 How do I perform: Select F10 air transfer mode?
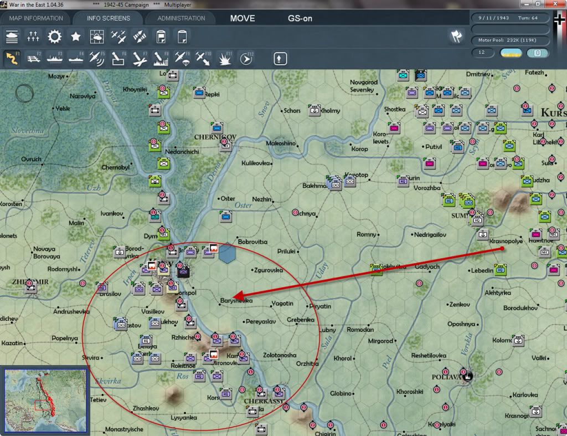203,58
